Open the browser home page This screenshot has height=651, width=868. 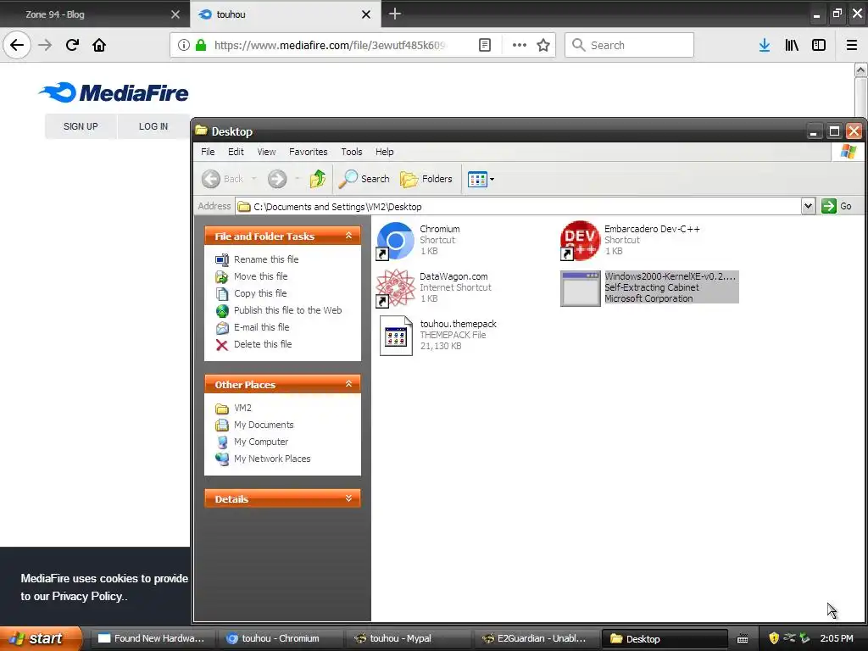[99, 45]
